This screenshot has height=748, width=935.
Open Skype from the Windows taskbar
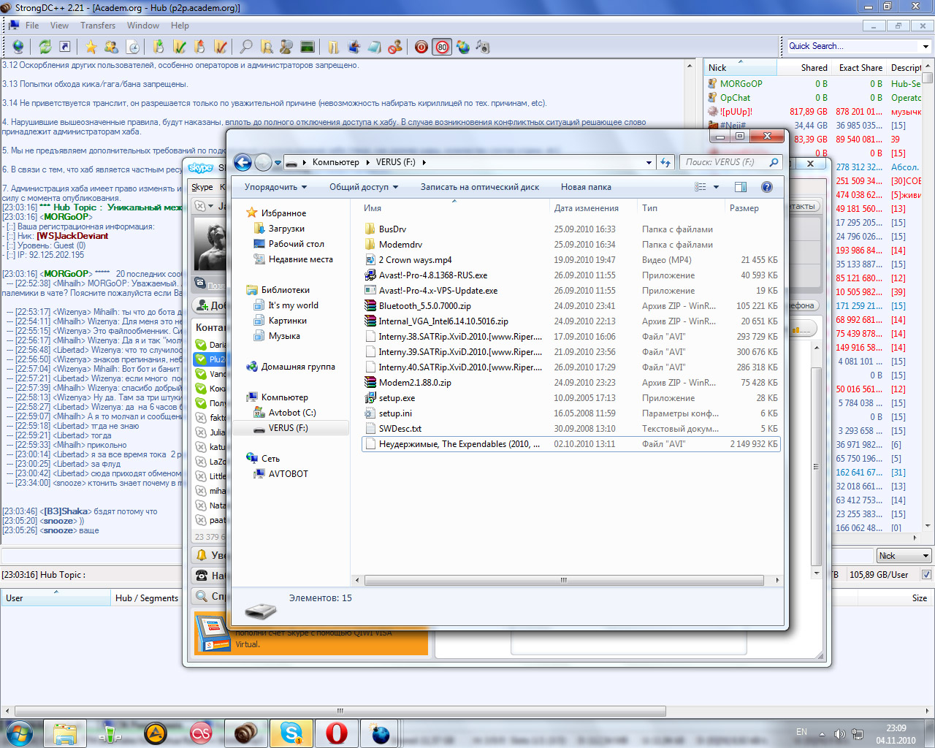[x=291, y=733]
